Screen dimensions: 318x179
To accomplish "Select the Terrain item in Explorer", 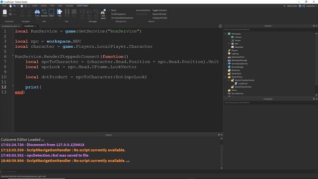I will coord(238,40).
